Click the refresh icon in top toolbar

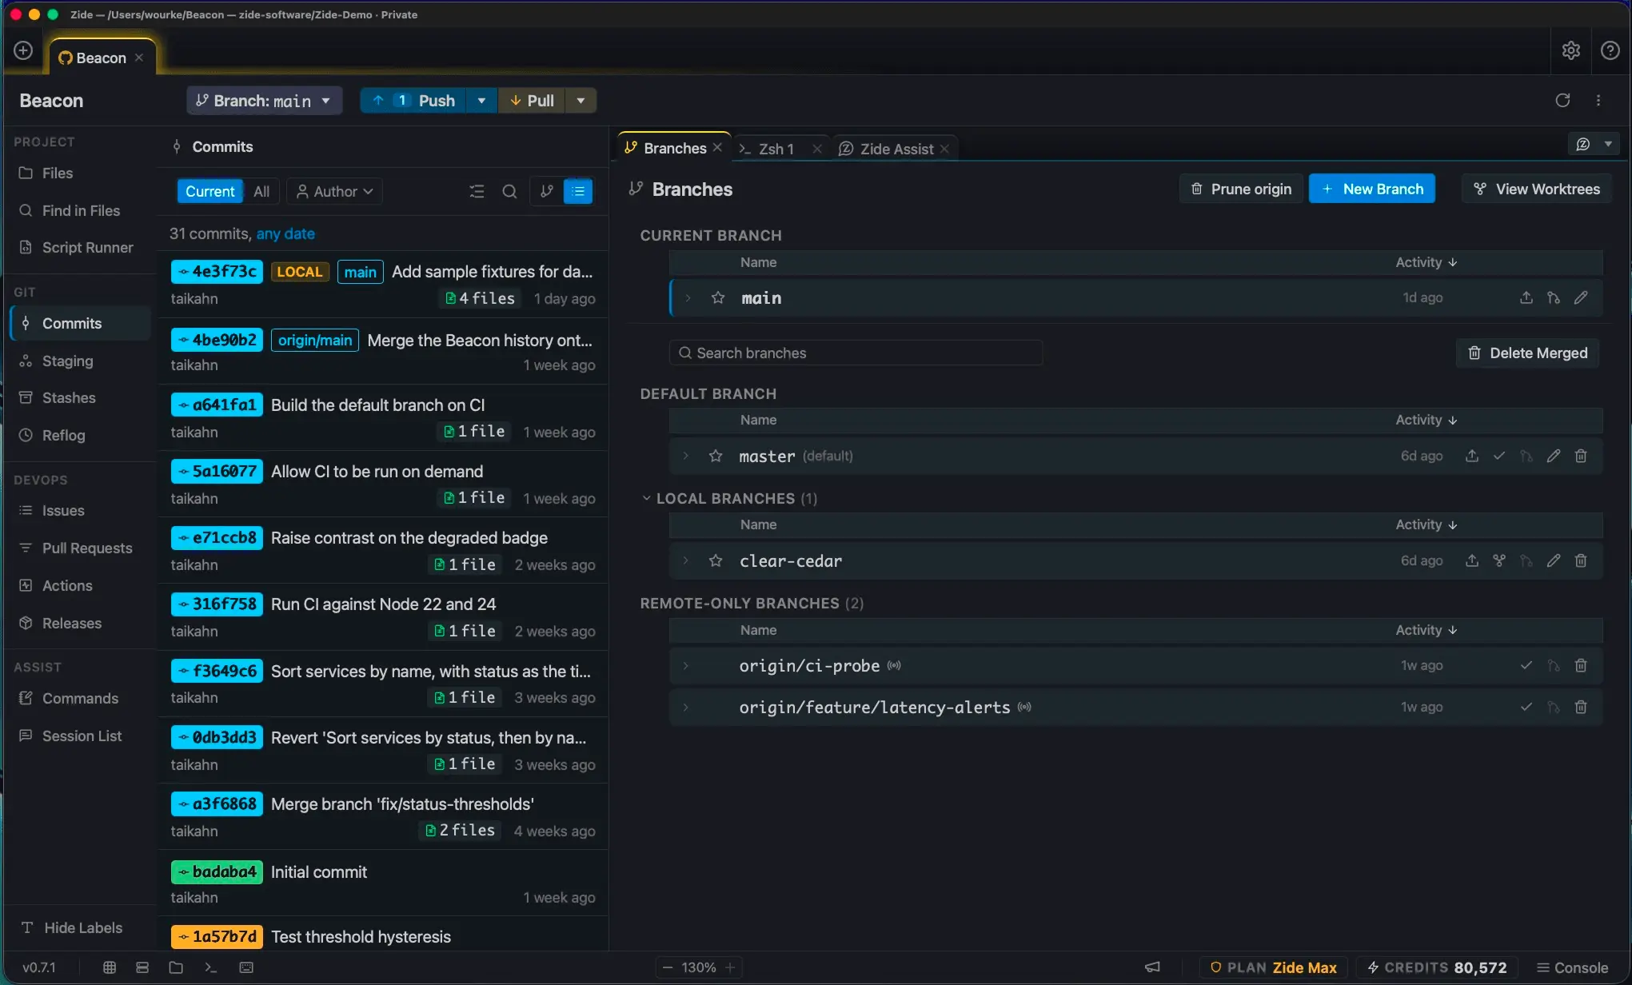[x=1562, y=100]
